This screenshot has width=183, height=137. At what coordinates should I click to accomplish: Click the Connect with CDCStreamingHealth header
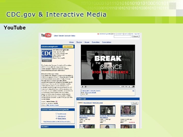tap(58, 110)
